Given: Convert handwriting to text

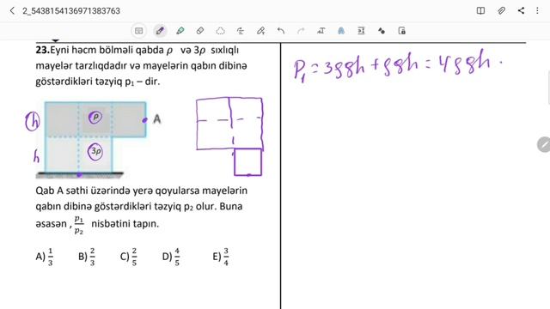Looking at the screenshot, I should (321, 31).
